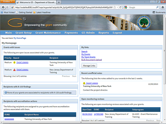The height and width of the screenshot is (124, 166).
Task: Open the Payments menu
Action: pyautogui.click(x=71, y=33)
